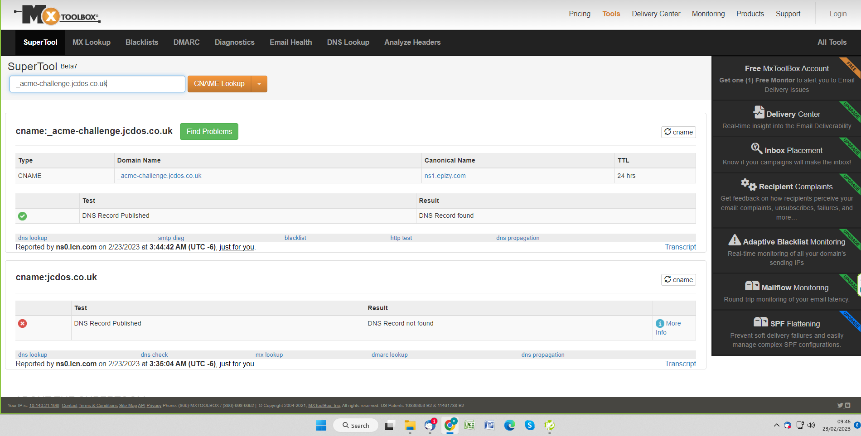Click the Twitter icon in the footer

pos(840,405)
